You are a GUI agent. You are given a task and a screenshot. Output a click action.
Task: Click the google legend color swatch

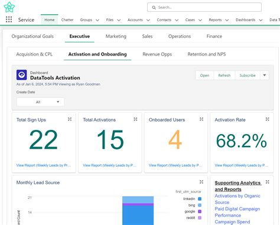pyautogui.click(x=200, y=211)
